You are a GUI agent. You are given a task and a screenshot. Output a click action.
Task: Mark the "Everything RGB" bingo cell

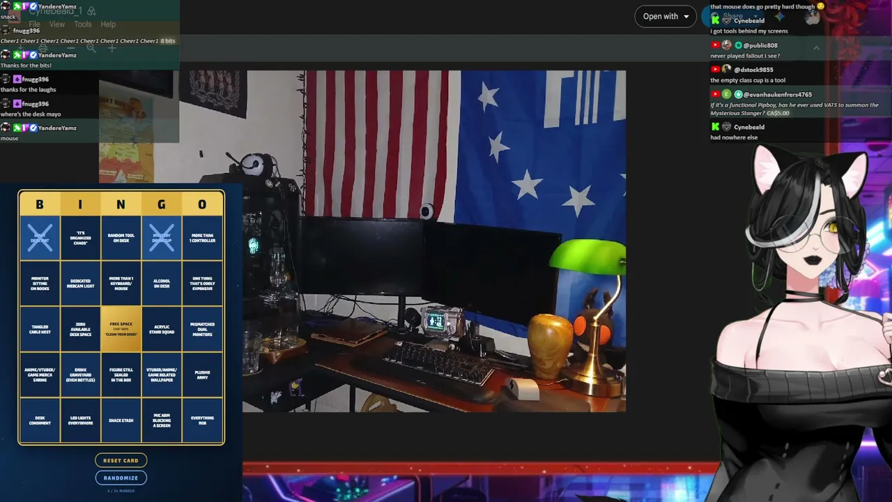[202, 420]
